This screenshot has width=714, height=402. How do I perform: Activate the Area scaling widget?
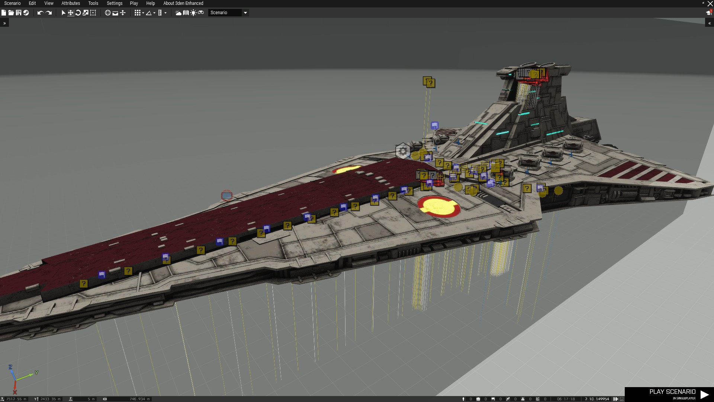click(93, 13)
